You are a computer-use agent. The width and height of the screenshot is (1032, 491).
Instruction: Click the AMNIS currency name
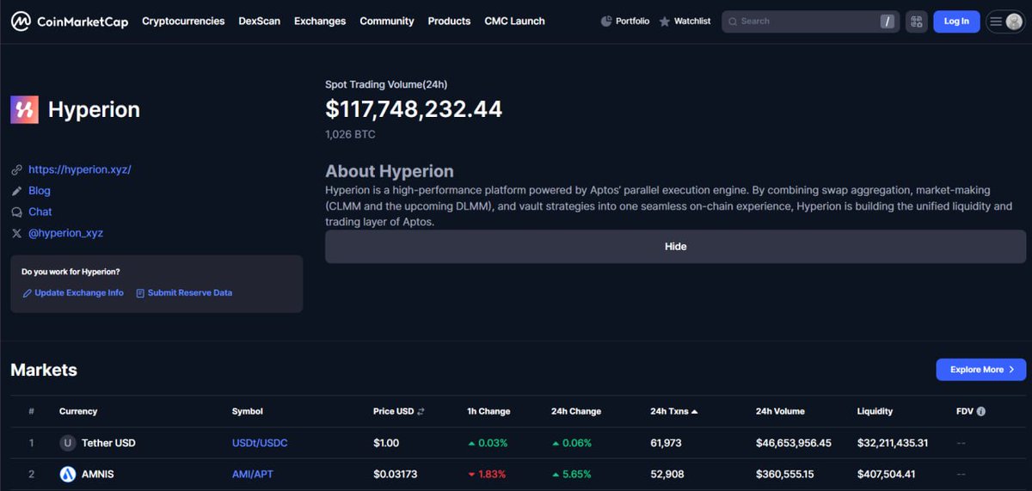[98, 475]
